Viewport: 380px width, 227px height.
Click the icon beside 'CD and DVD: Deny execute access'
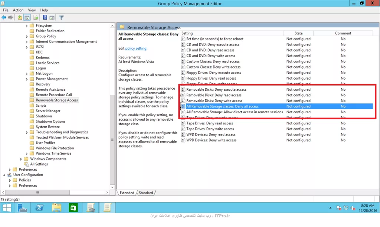183,44
